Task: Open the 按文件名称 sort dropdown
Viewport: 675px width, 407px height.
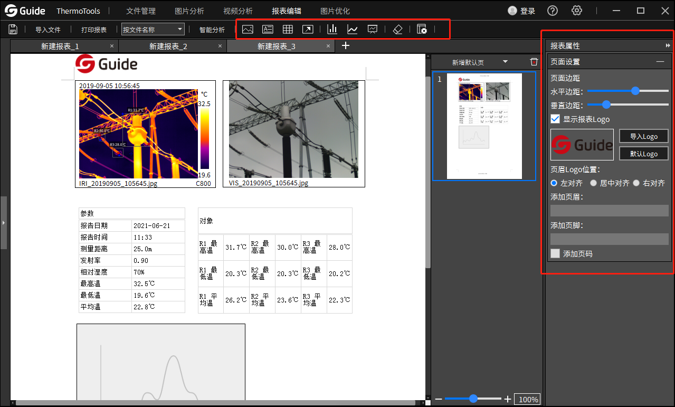Action: point(153,30)
